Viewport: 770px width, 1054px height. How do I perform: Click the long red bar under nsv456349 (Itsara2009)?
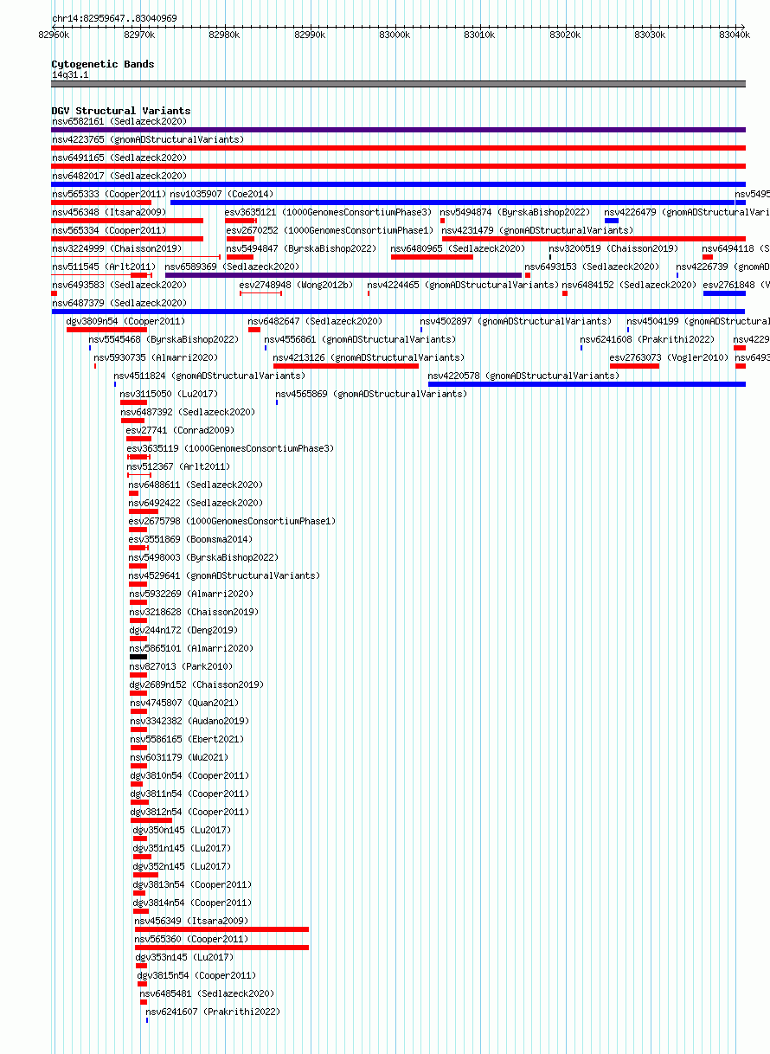pyautogui.click(x=222, y=929)
